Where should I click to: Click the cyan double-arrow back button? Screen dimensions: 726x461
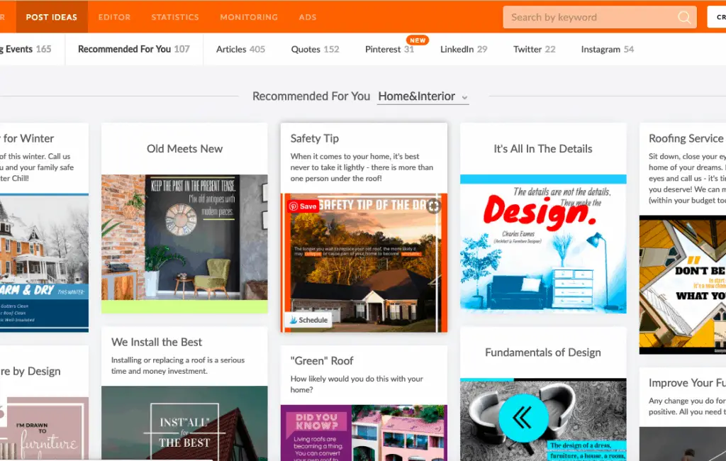pyautogui.click(x=523, y=418)
